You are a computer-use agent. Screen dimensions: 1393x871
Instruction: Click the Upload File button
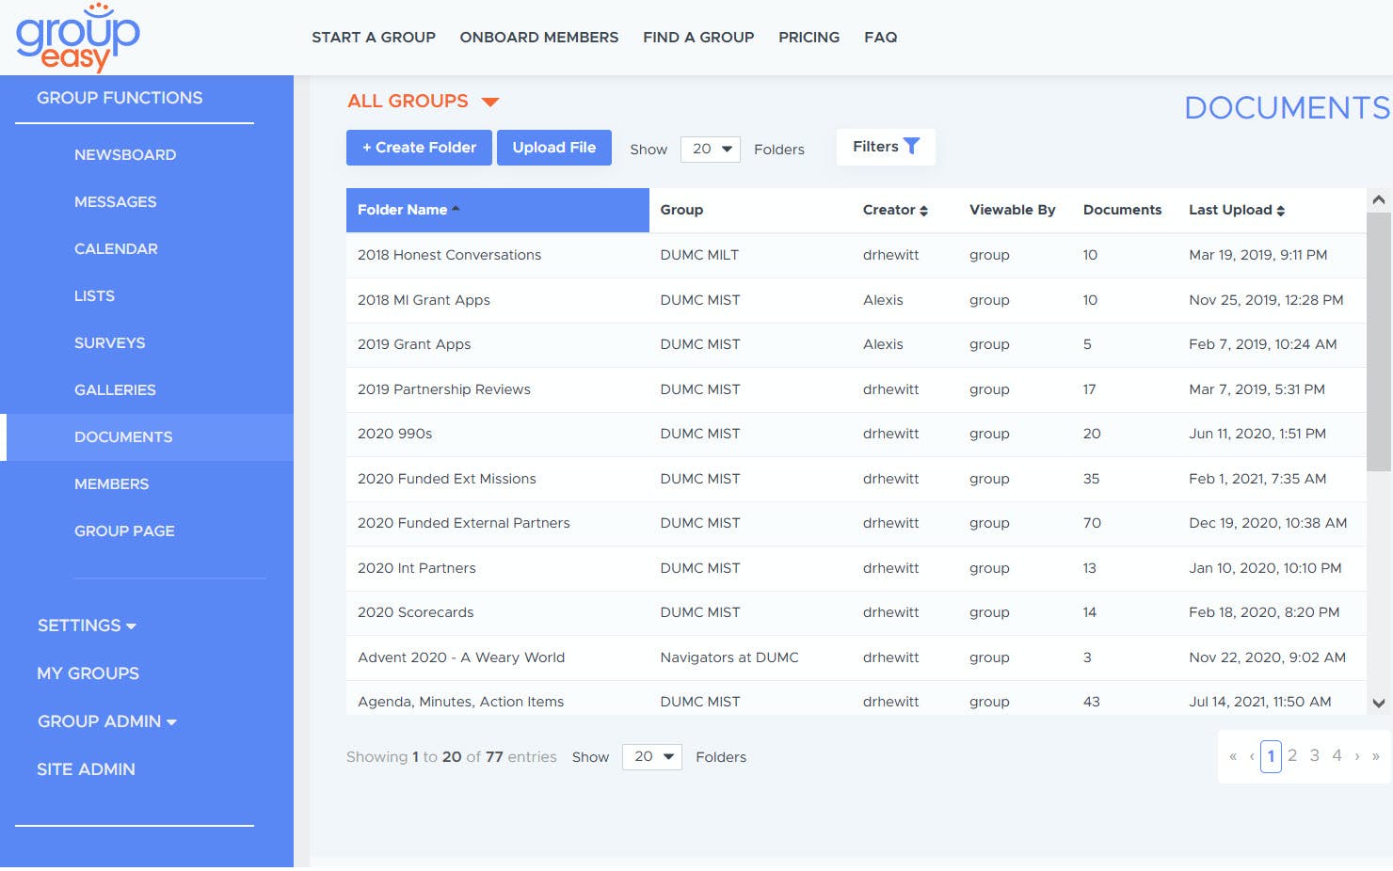click(x=554, y=148)
